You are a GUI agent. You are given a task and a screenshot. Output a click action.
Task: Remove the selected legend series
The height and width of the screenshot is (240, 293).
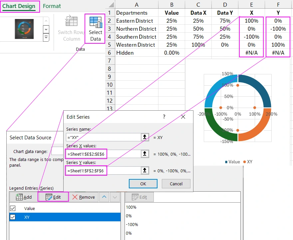tap(83, 197)
